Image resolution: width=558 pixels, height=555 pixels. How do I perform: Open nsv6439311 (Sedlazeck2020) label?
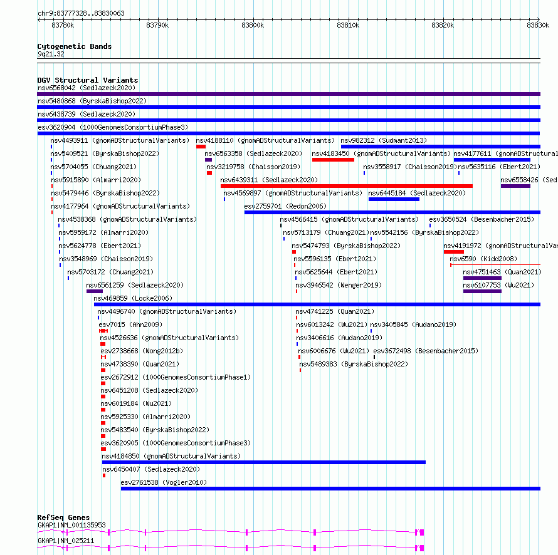click(x=269, y=180)
